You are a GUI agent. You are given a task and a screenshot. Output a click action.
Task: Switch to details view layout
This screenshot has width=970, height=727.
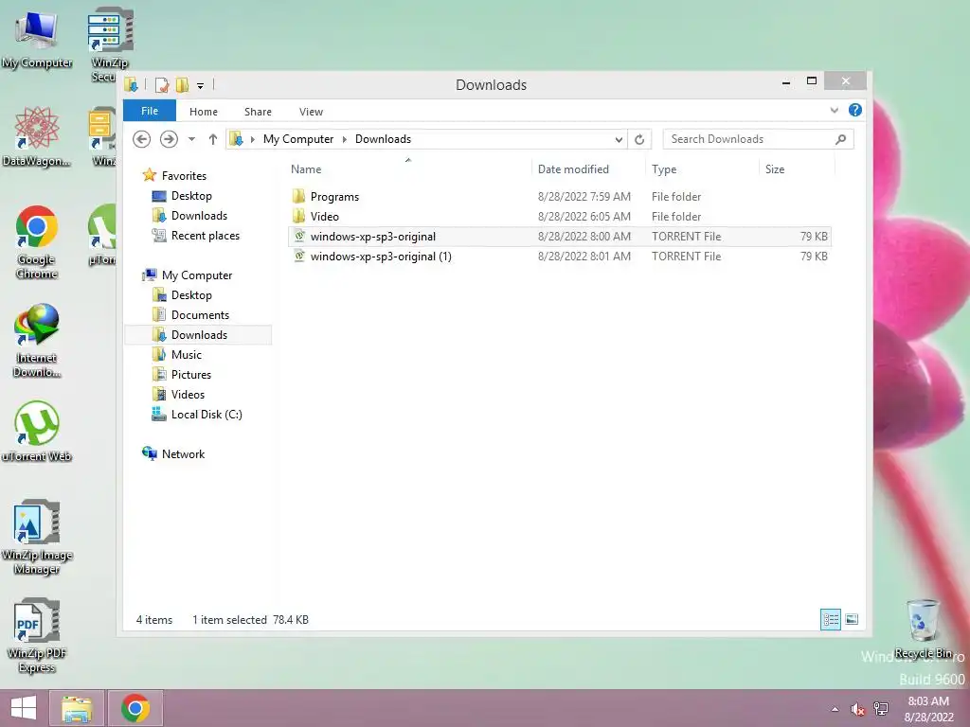pos(830,619)
